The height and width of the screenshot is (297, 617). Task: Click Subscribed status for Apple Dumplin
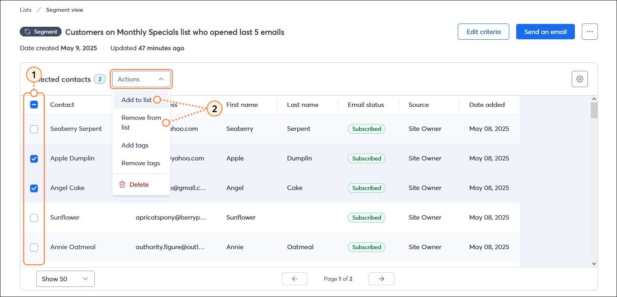(366, 158)
